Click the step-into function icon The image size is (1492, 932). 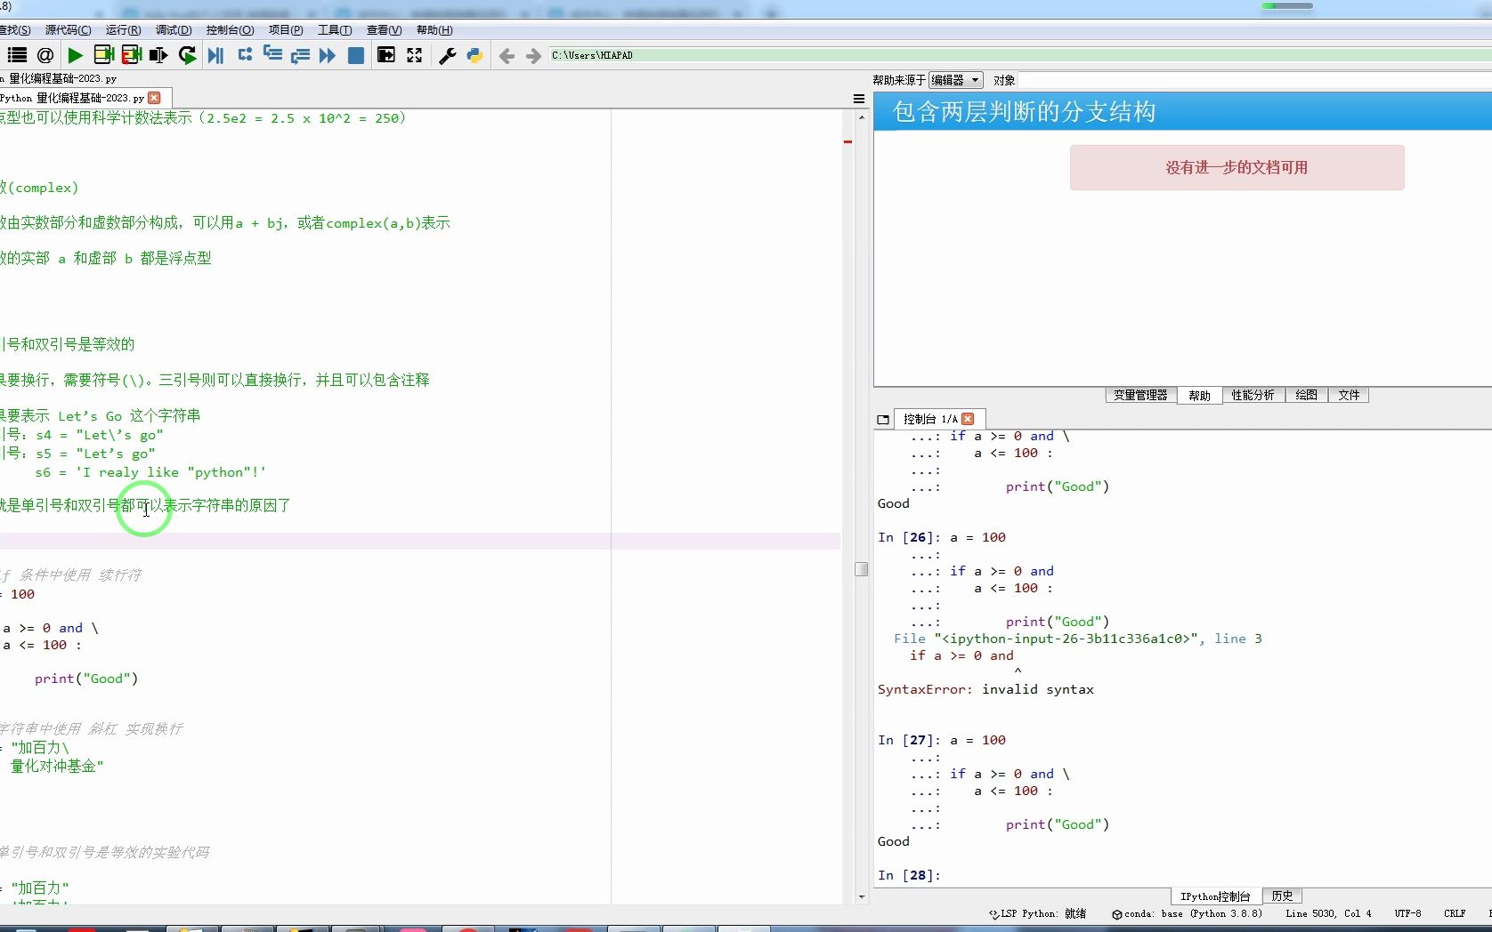272,55
